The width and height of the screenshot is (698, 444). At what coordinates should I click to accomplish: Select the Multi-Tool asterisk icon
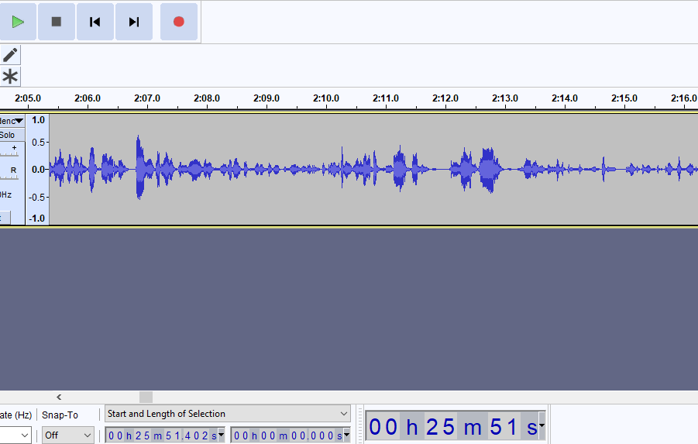[10, 77]
